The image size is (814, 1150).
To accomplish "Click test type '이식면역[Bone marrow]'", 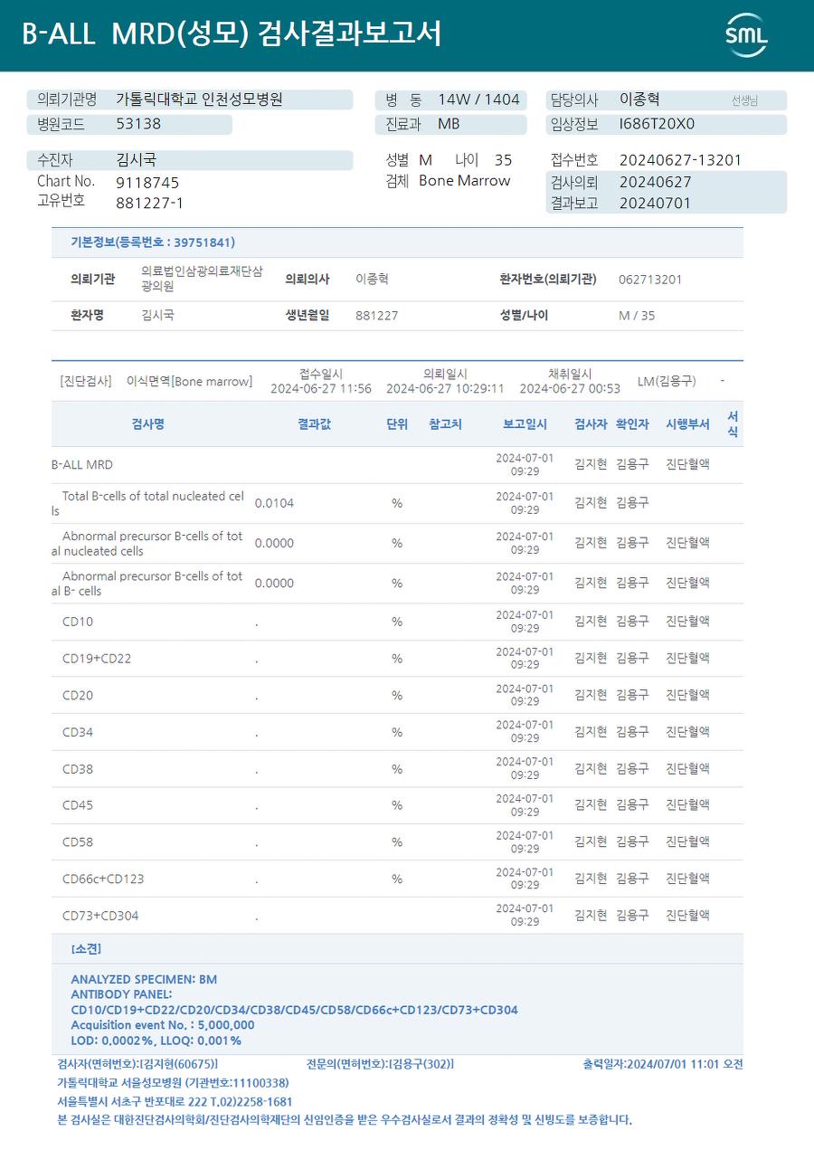I will click(x=189, y=382).
